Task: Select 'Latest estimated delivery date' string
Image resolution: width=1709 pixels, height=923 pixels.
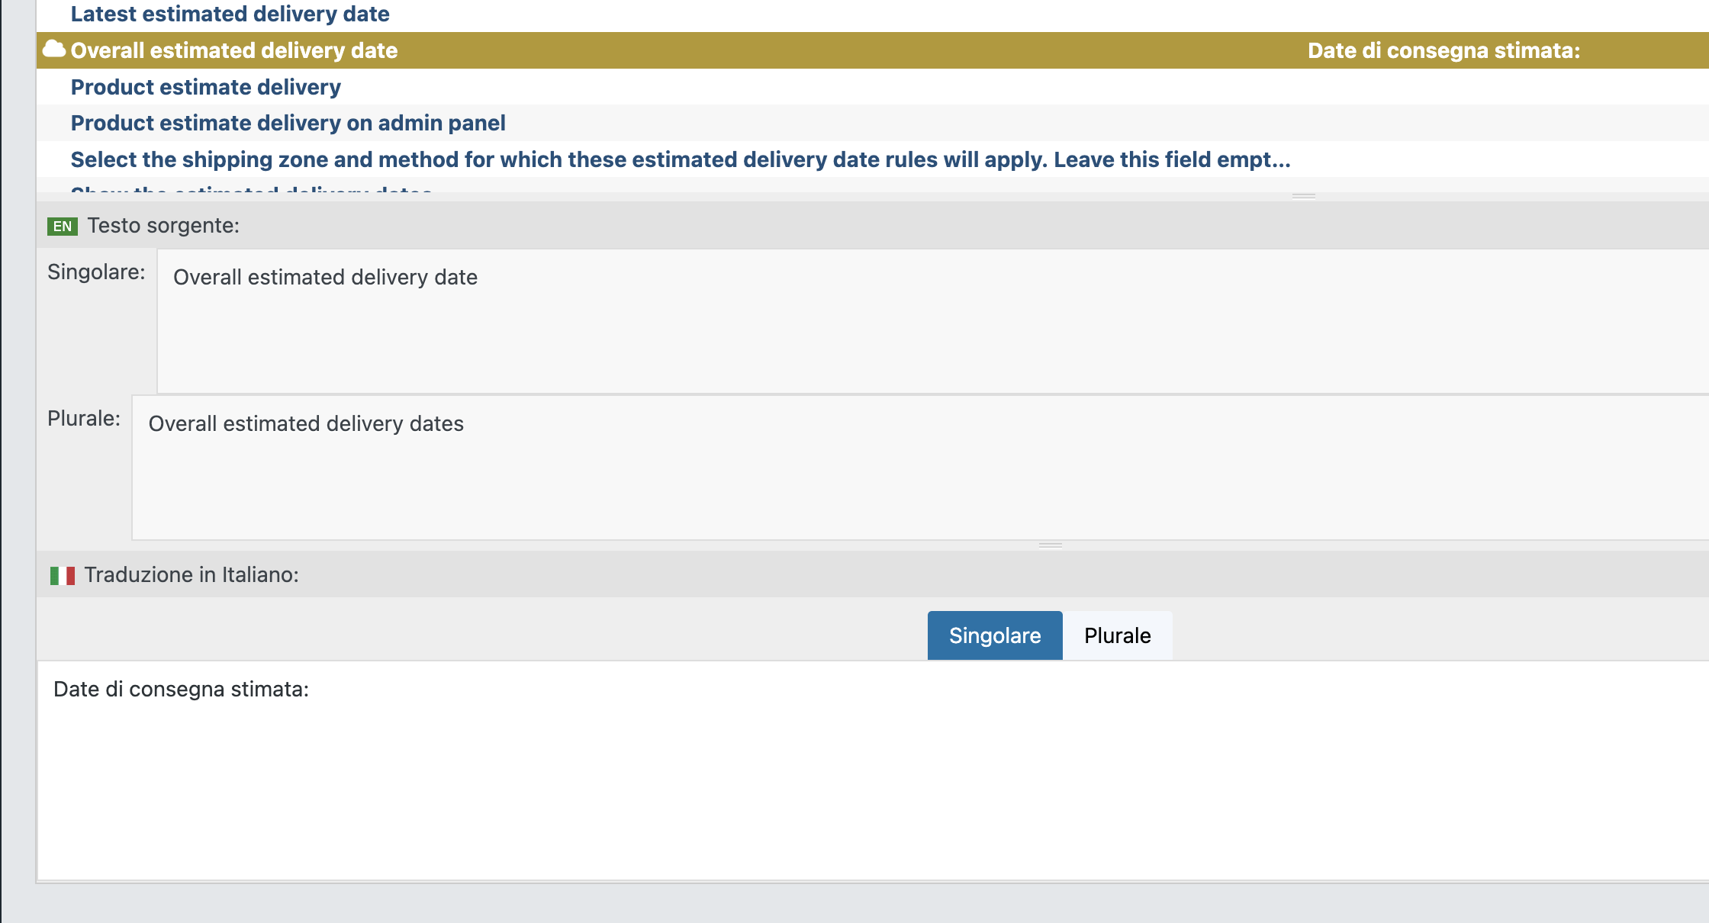Action: tap(230, 14)
